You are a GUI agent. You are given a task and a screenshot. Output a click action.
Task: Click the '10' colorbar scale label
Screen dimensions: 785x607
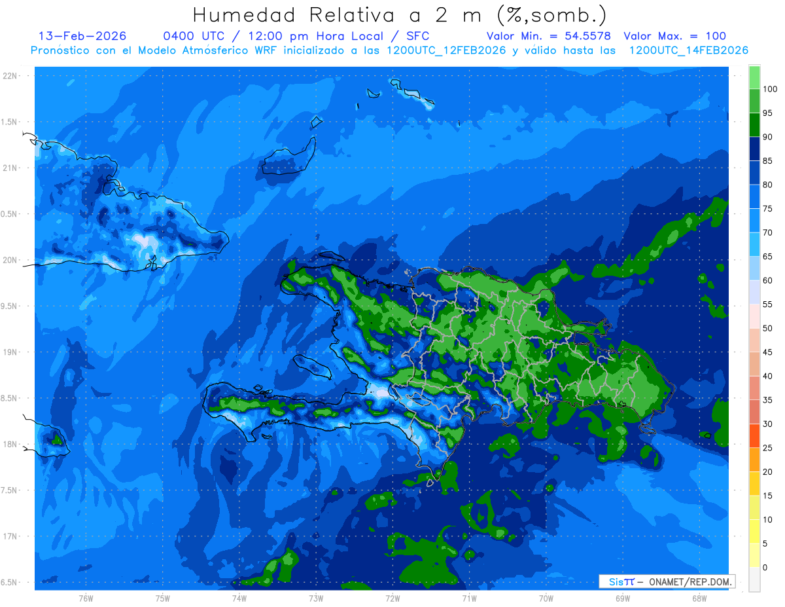768,519
